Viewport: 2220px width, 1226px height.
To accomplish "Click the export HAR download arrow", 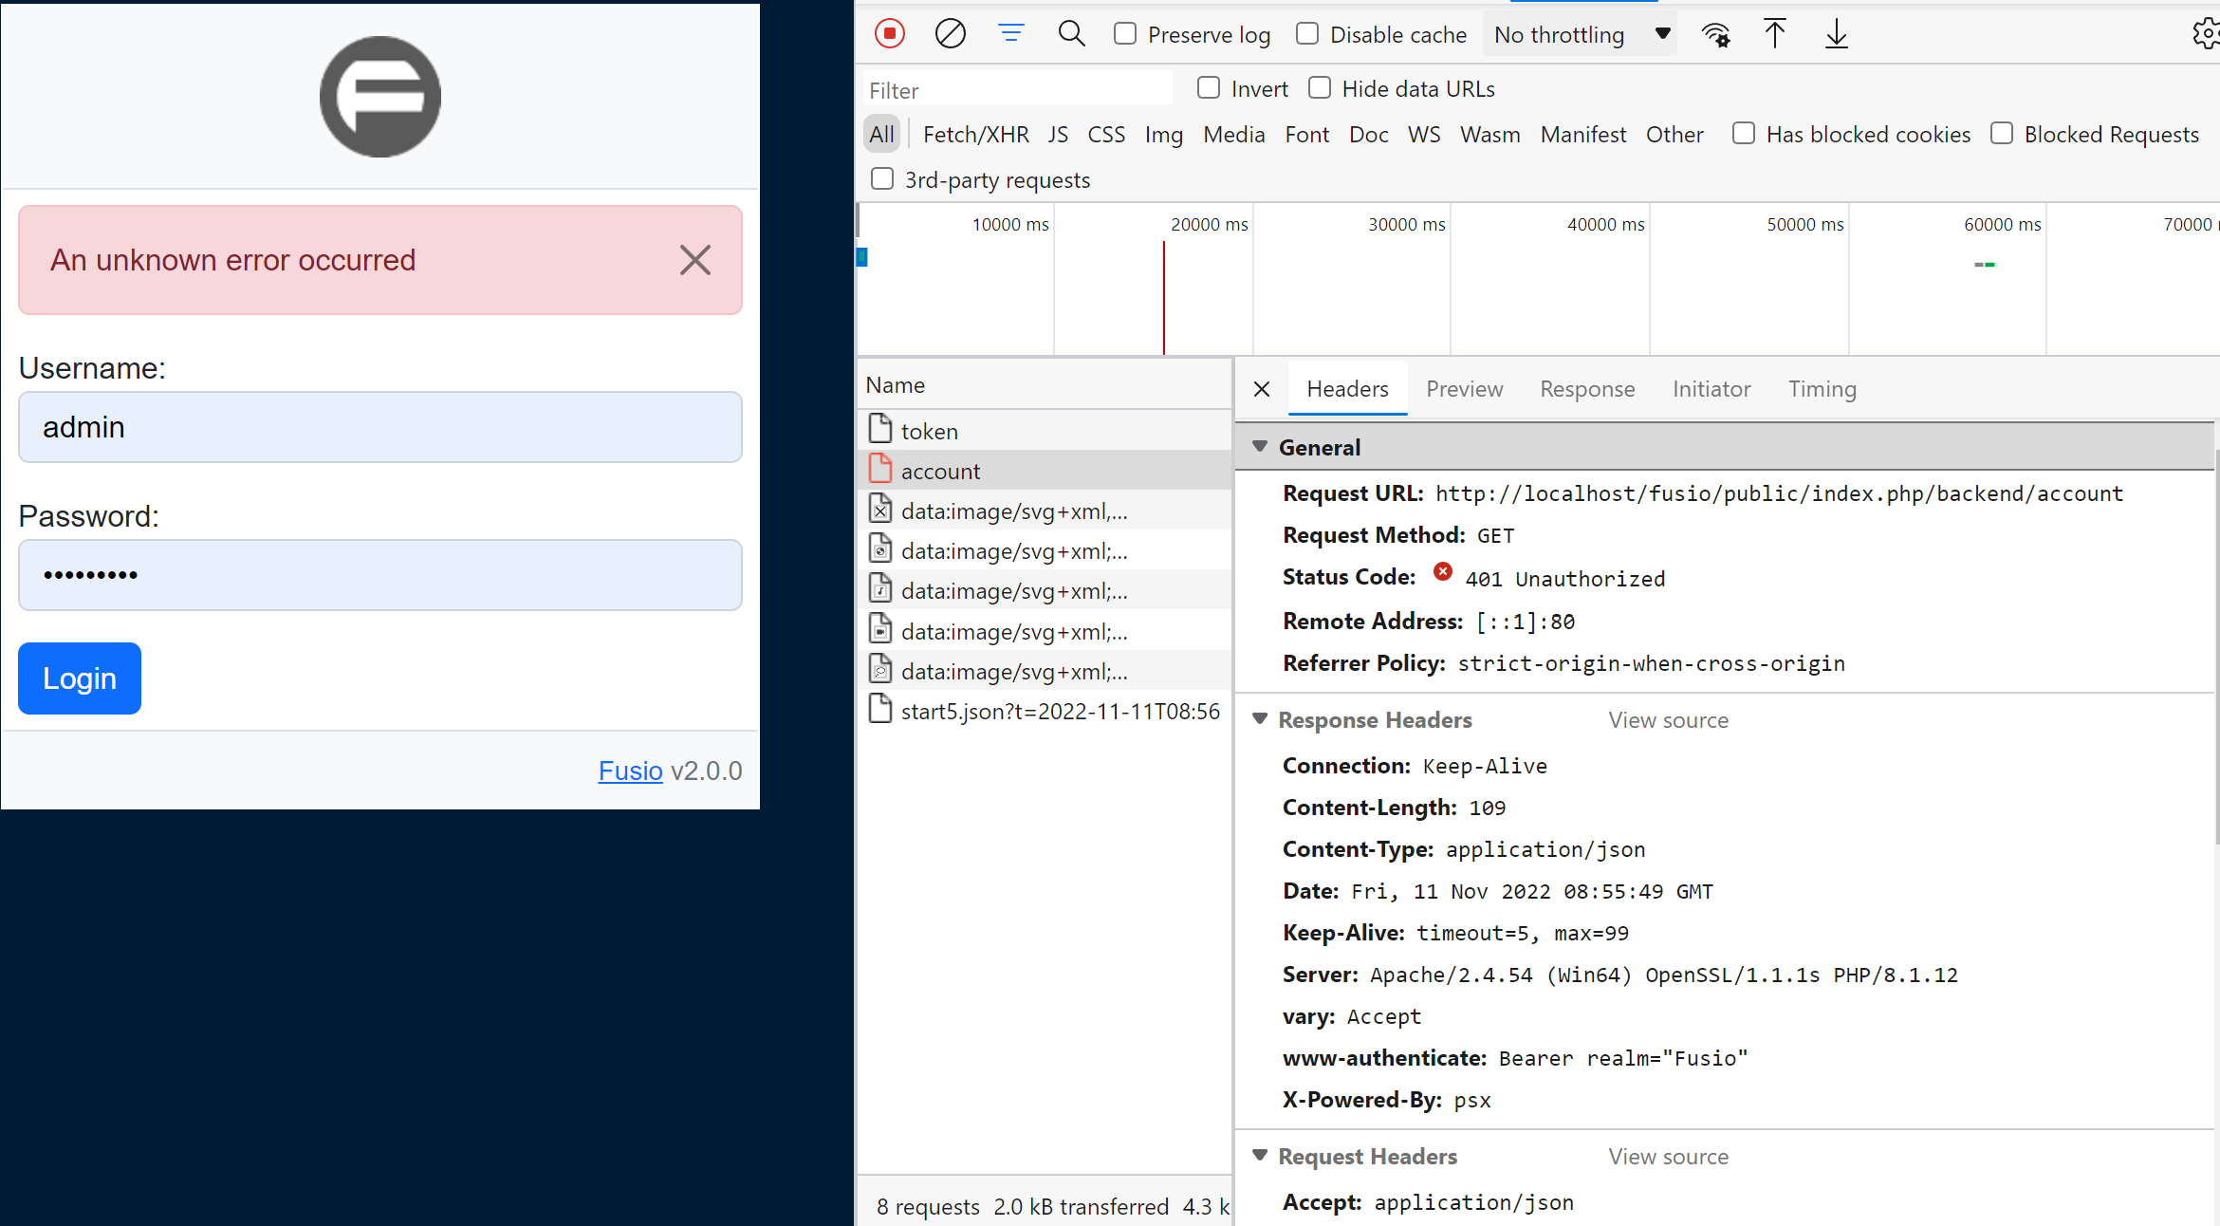I will [1836, 34].
